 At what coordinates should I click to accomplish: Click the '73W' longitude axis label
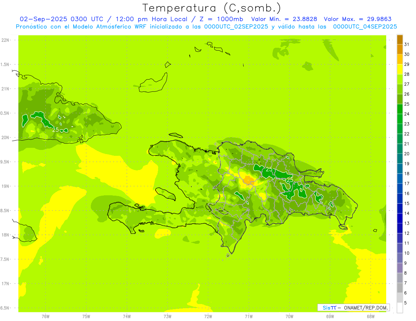167,316
